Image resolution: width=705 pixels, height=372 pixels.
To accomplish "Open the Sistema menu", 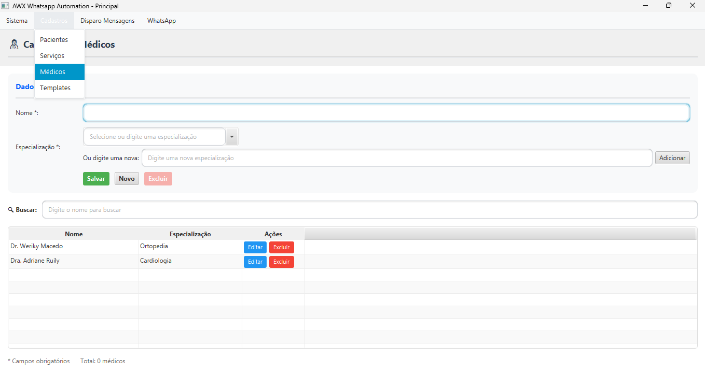I will click(17, 21).
